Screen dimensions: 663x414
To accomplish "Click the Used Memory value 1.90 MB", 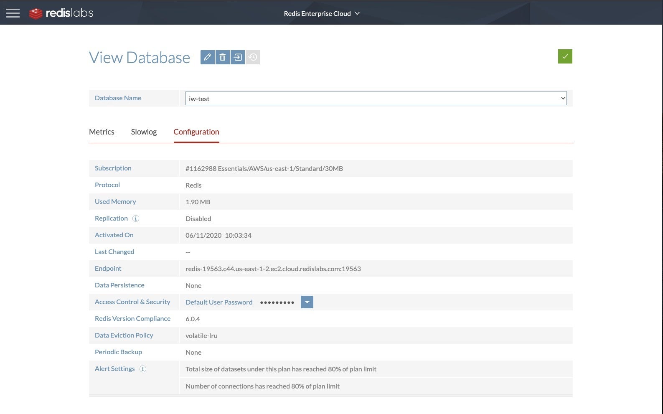I will [198, 202].
